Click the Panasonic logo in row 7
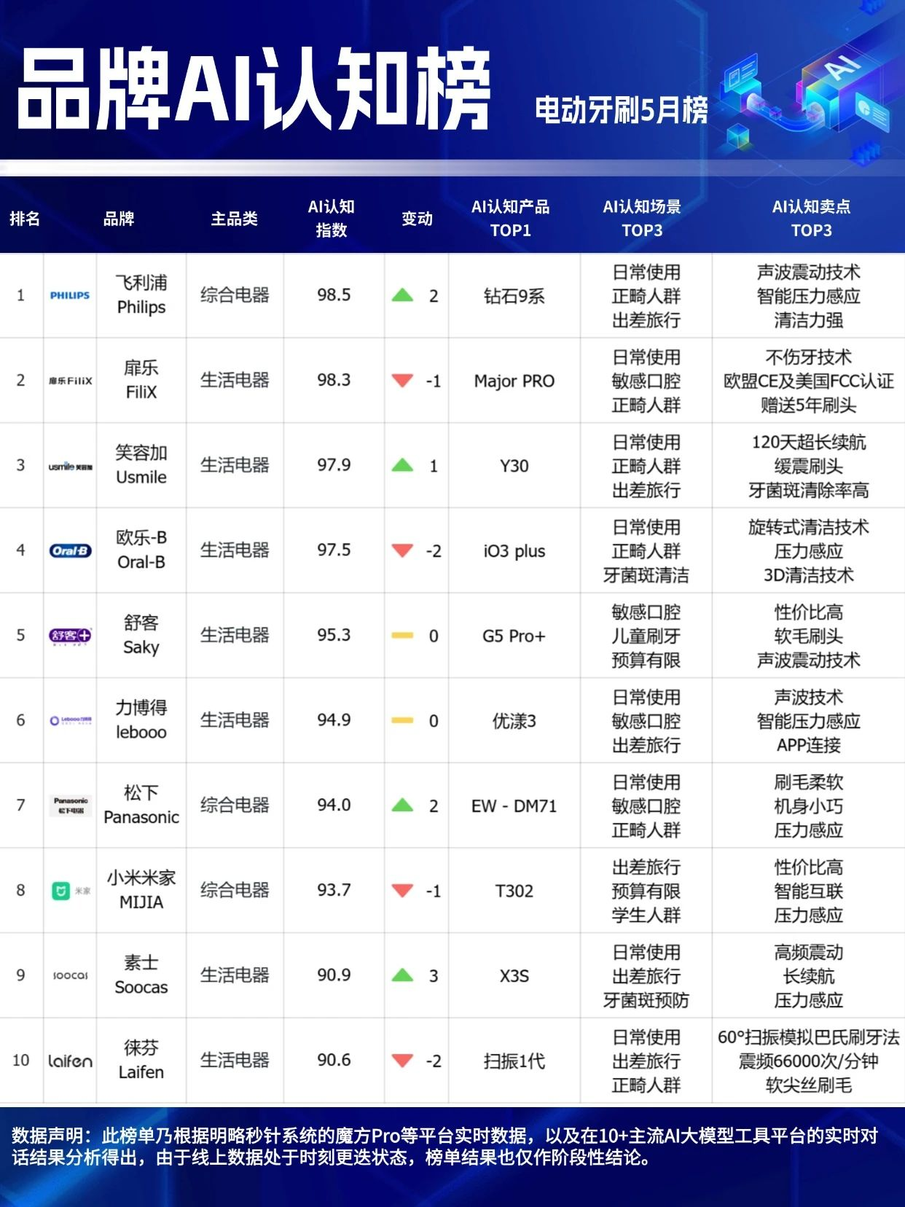Image resolution: width=905 pixels, height=1207 pixels. tap(70, 805)
